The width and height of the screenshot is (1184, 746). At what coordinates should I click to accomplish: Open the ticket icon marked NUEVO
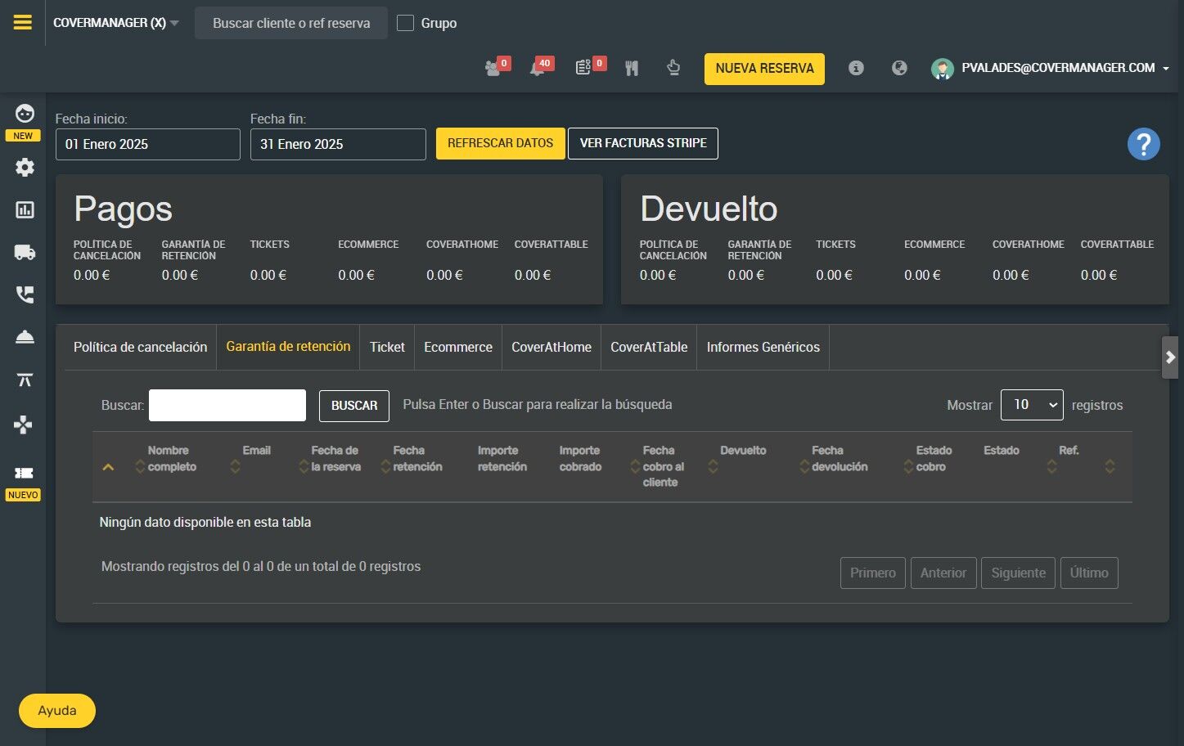pyautogui.click(x=24, y=474)
